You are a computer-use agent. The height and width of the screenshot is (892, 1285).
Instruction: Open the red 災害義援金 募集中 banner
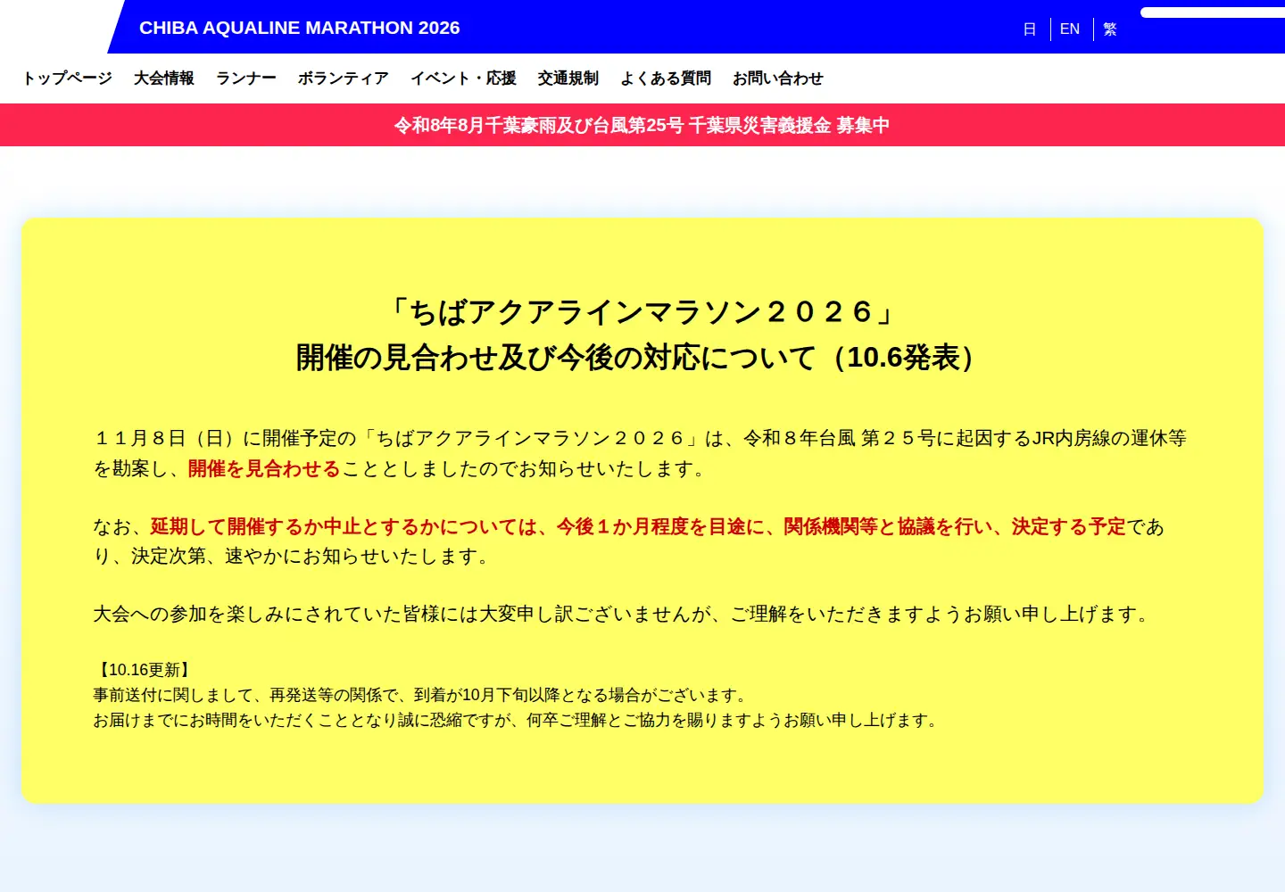[642, 125]
